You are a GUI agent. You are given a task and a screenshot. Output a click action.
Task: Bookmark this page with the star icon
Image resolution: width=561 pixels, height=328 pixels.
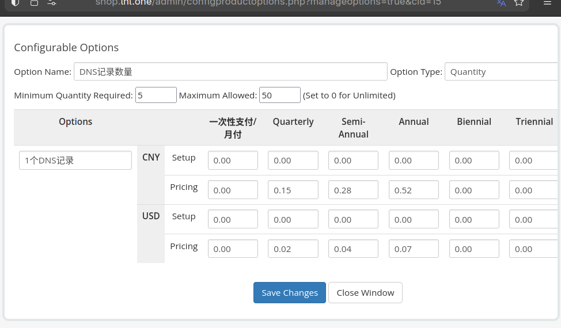[519, 3]
